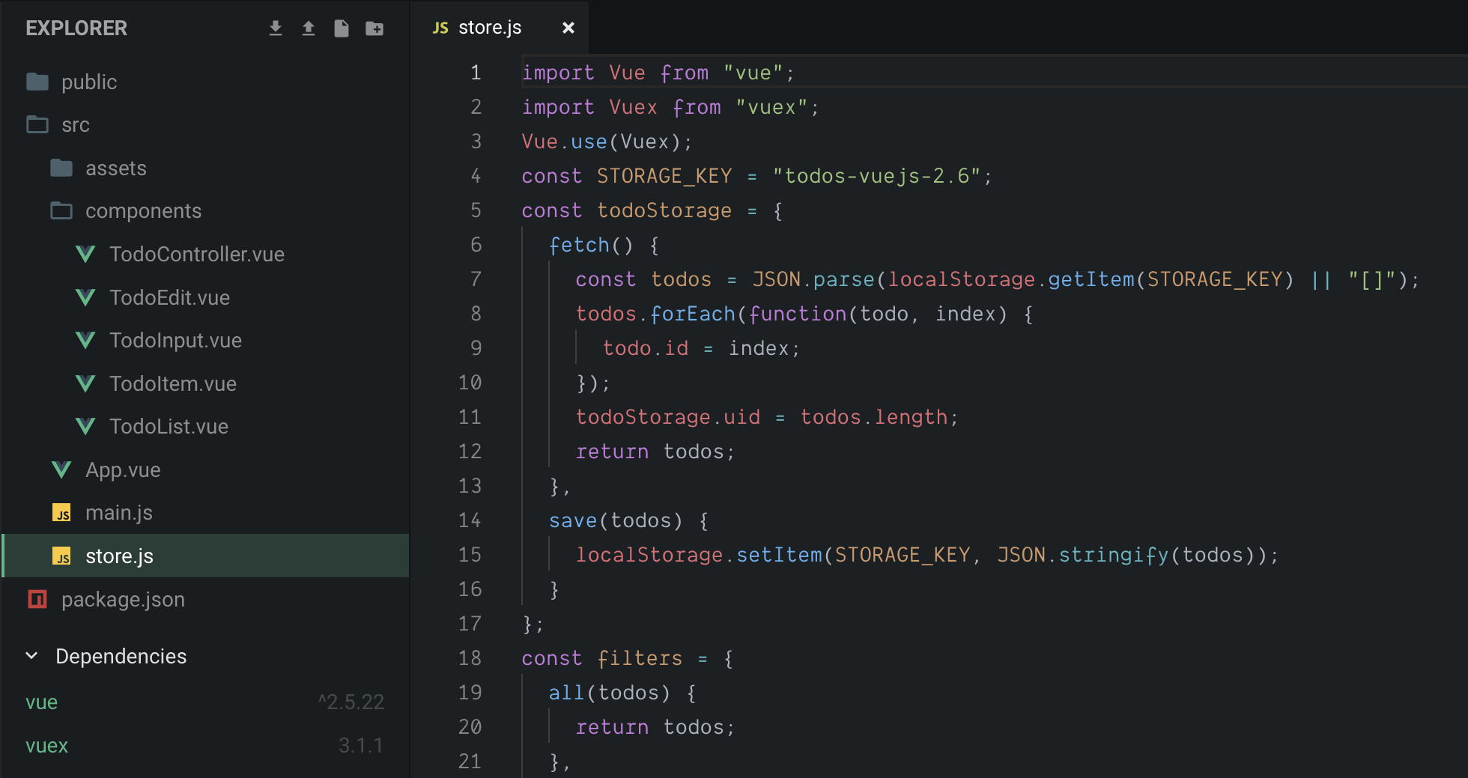Click the vuex version 3.1.1

360,746
